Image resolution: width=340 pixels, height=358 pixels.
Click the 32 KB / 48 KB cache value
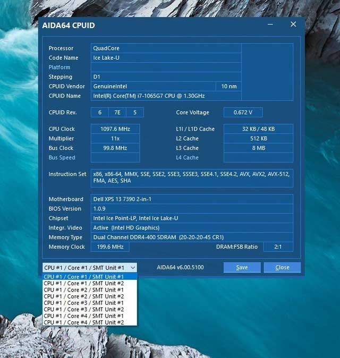[x=258, y=129]
